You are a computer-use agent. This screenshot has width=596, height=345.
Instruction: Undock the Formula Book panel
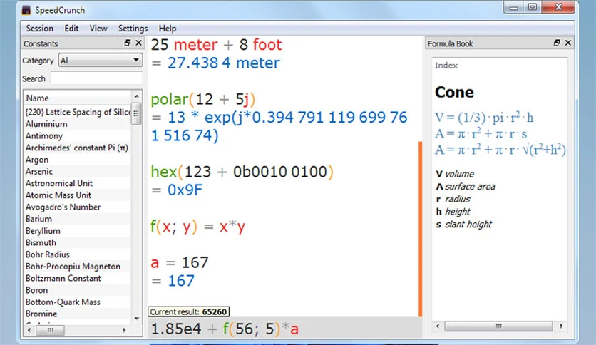[557, 43]
